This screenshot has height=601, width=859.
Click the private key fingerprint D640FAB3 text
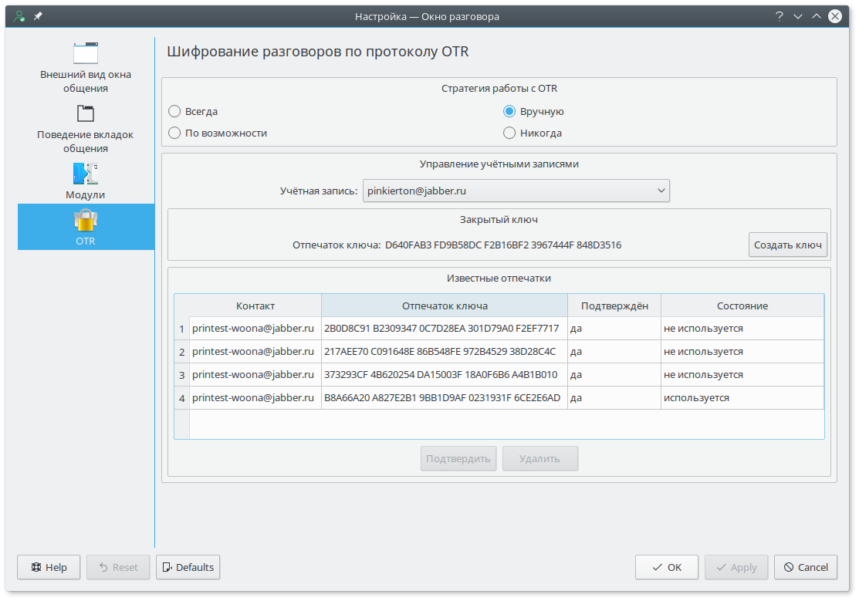503,245
